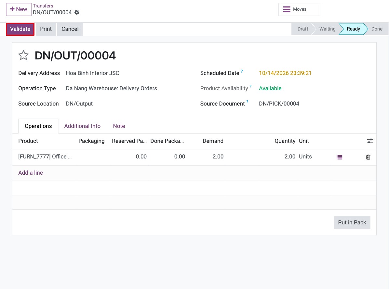Viewport: 389px width, 289px height.
Task: Click the Validate button
Action: click(20, 29)
